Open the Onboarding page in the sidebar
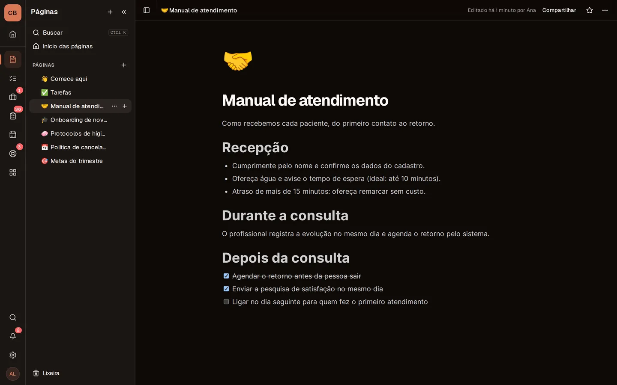The image size is (617, 385). (x=81, y=120)
